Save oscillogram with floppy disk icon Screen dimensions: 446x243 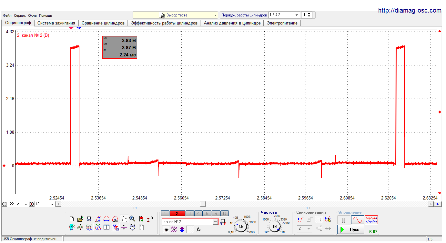click(x=89, y=219)
